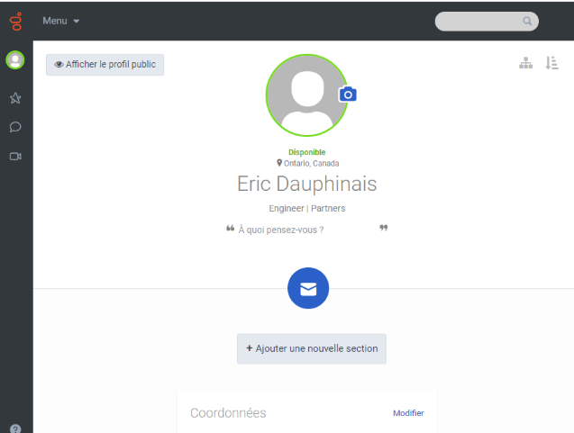The image size is (574, 433).
Task: Click the Genesys logo icon
Action: pyautogui.click(x=15, y=20)
